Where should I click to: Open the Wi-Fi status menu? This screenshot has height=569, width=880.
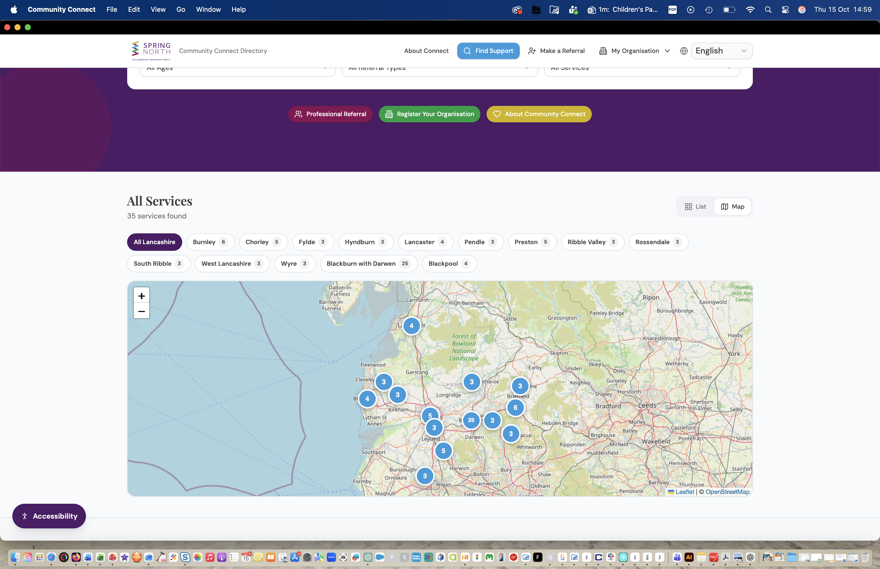pyautogui.click(x=750, y=10)
